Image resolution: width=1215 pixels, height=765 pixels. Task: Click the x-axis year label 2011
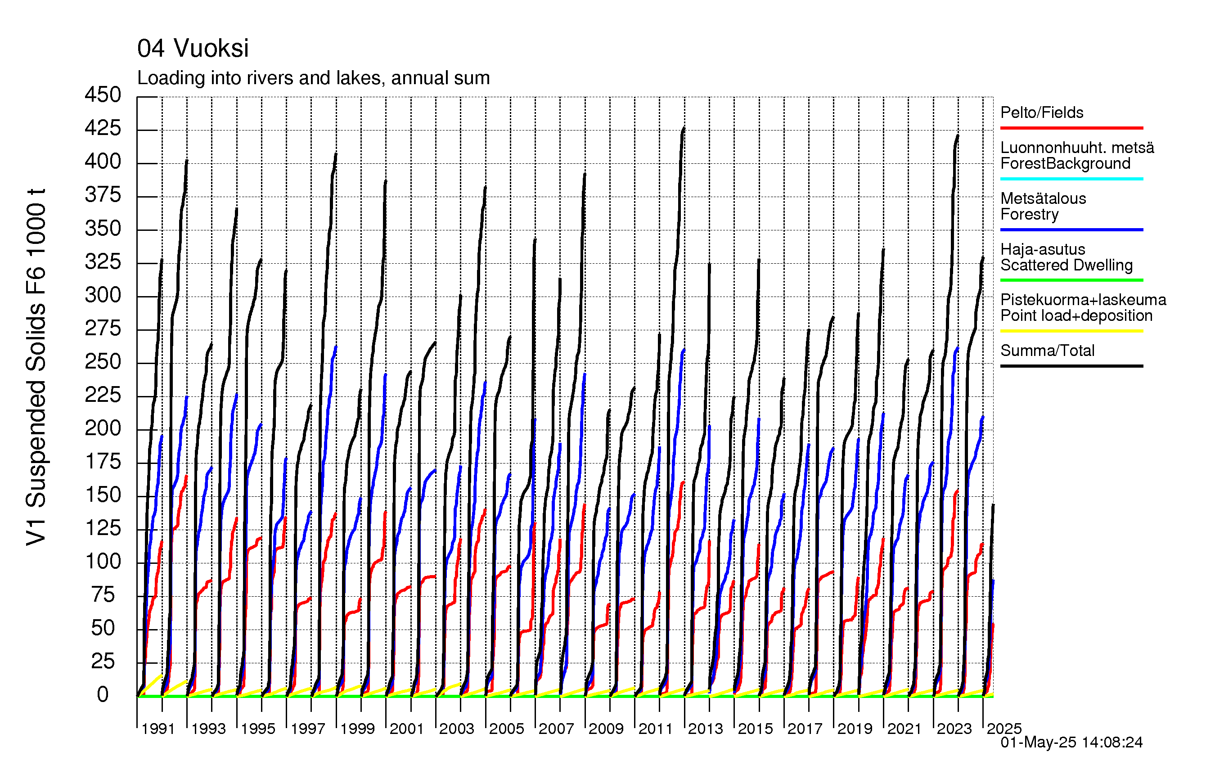pyautogui.click(x=656, y=729)
